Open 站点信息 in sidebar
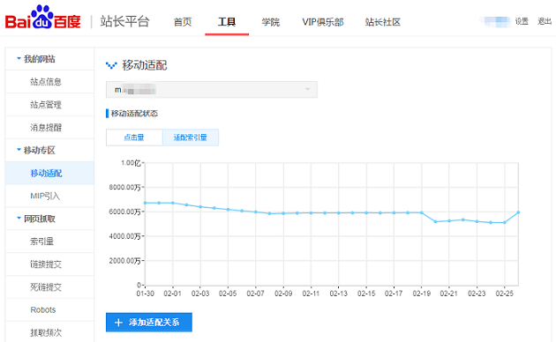Image resolution: width=556 pixels, height=342 pixels. point(46,82)
